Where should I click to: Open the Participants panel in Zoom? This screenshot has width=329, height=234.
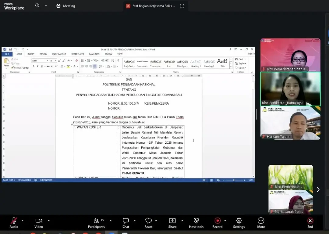click(96, 223)
